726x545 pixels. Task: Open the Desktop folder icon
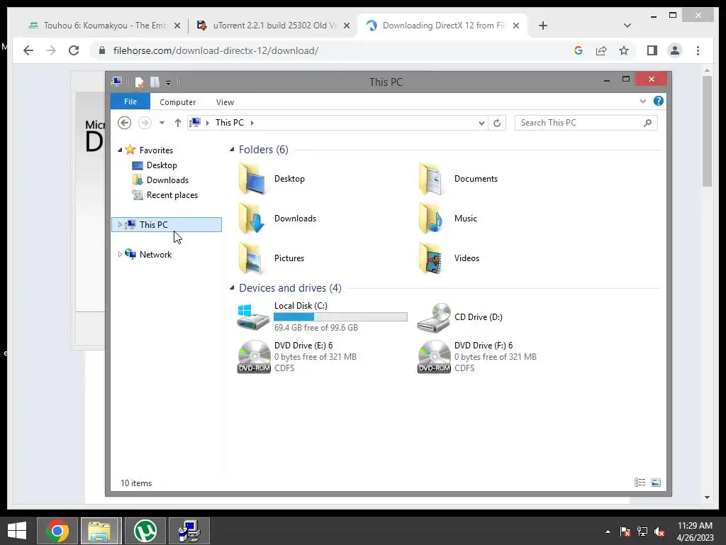pos(252,179)
